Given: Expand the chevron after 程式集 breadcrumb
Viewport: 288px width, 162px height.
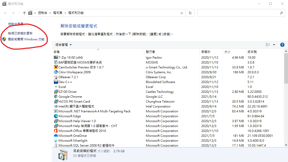Looking at the screenshot, I should click(65, 13).
